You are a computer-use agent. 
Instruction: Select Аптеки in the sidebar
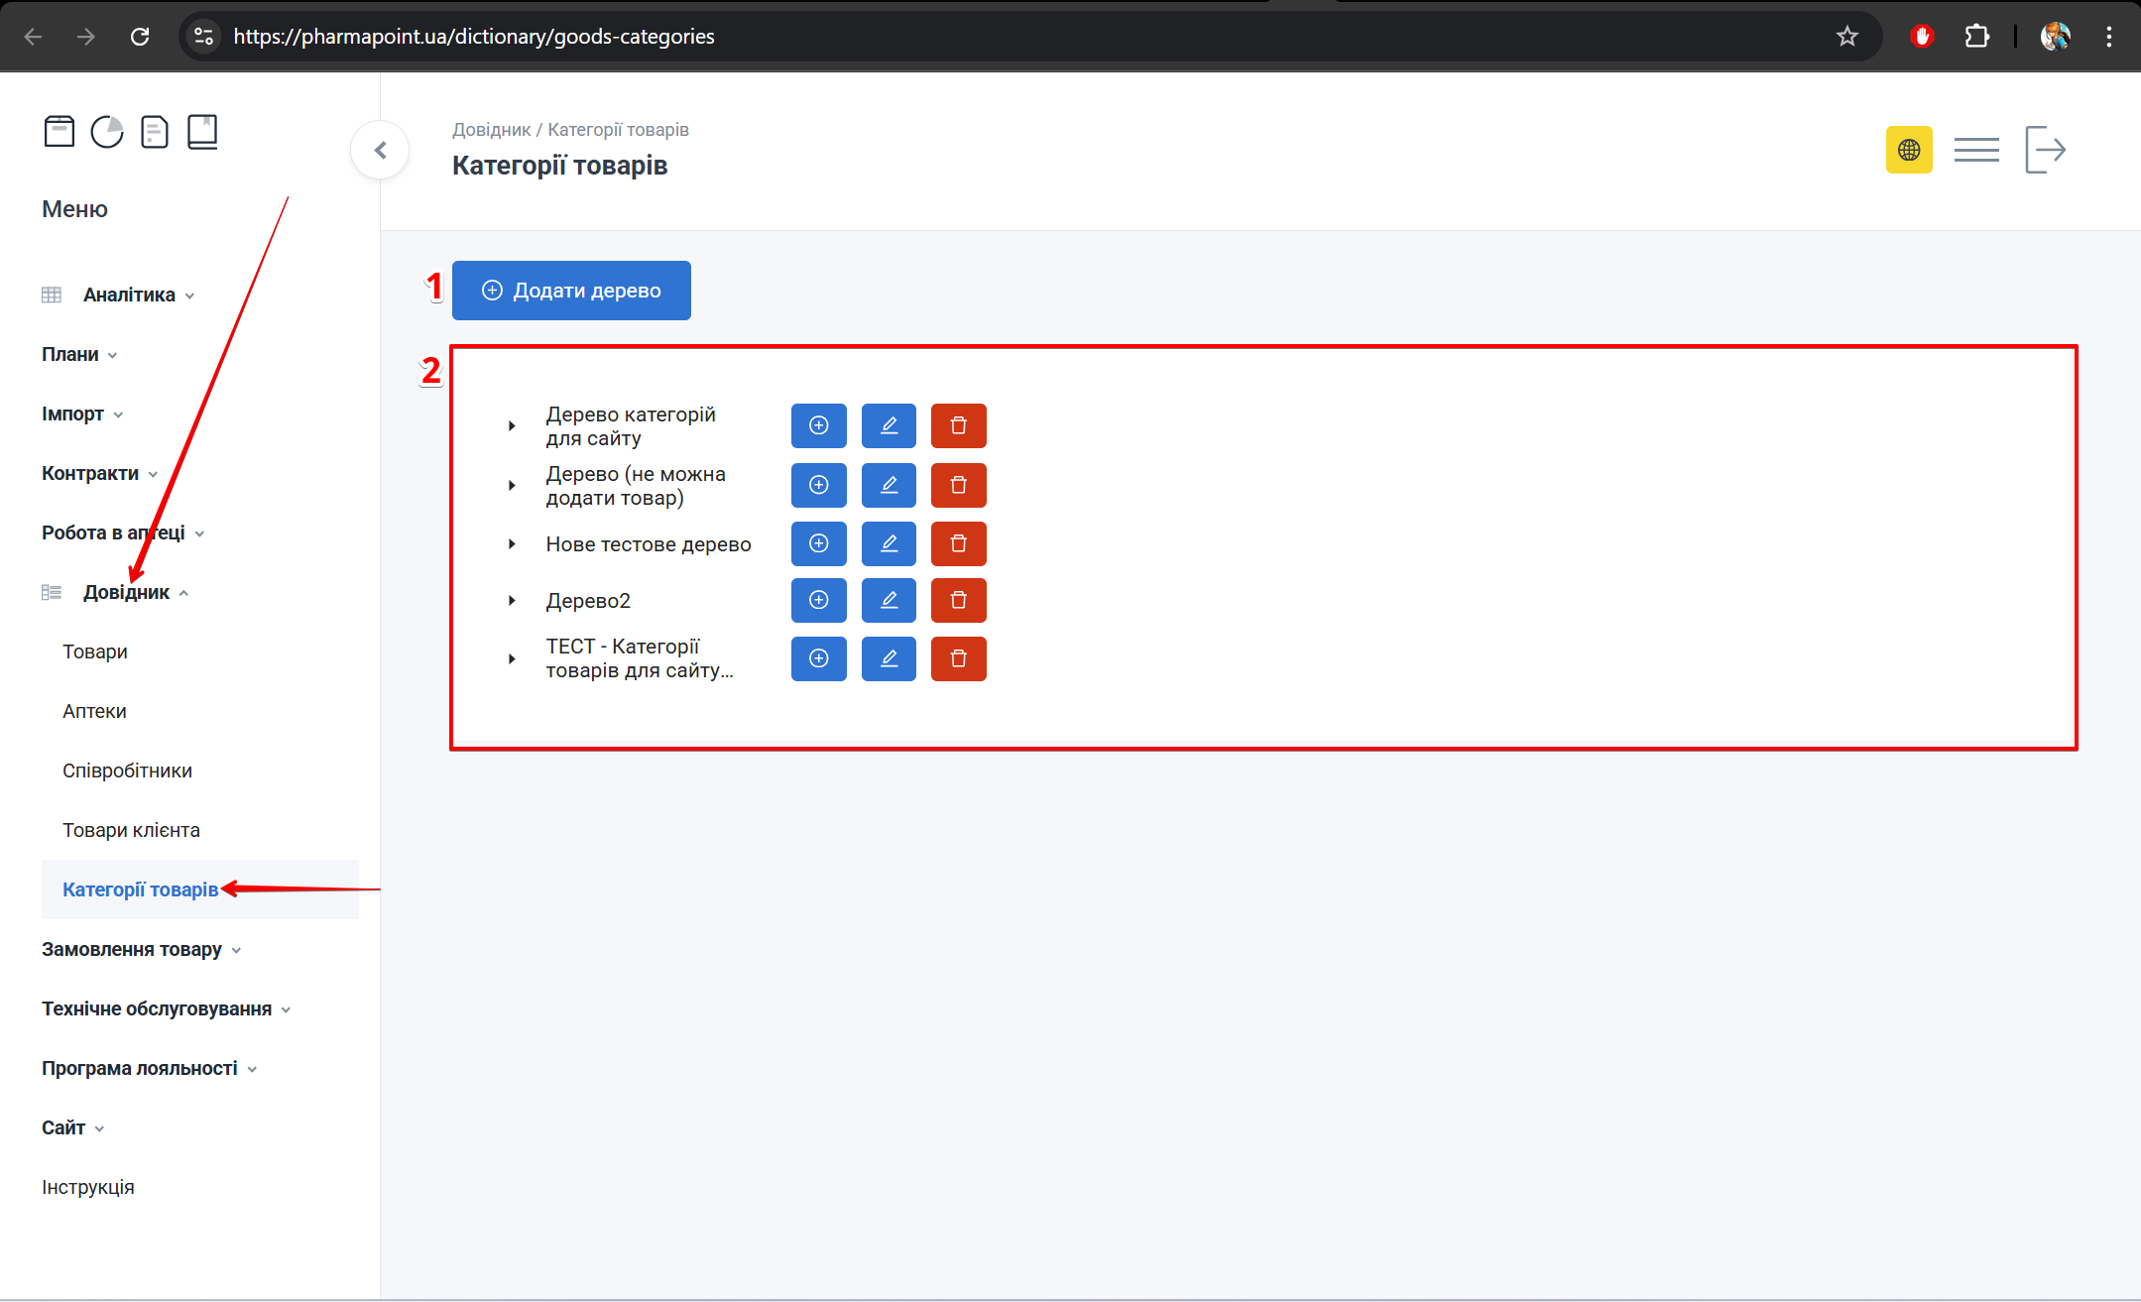click(x=94, y=711)
